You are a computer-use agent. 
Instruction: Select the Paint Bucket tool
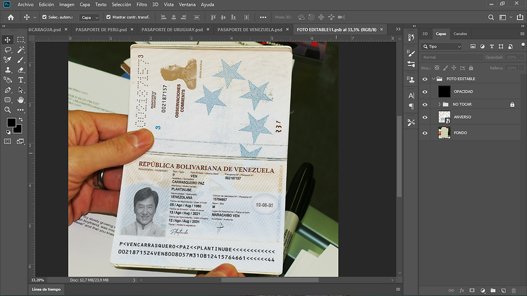(x=8, y=80)
